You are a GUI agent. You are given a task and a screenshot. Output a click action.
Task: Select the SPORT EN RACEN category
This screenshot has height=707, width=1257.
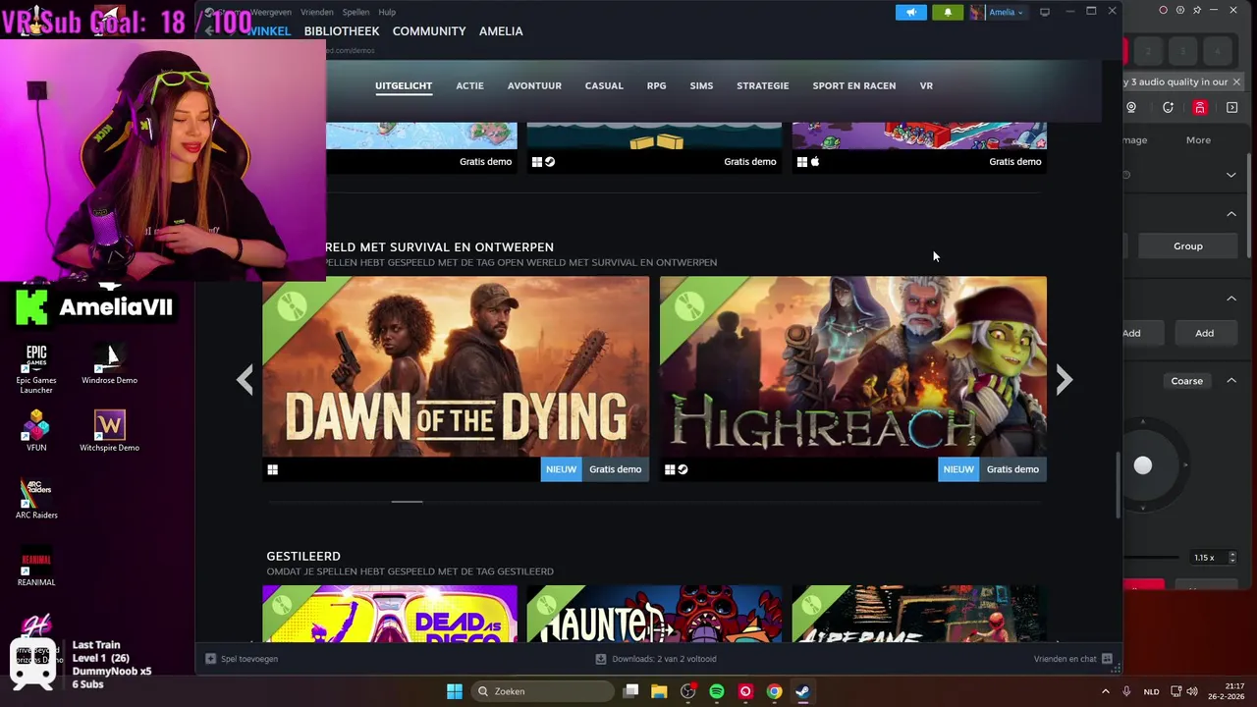click(x=853, y=85)
